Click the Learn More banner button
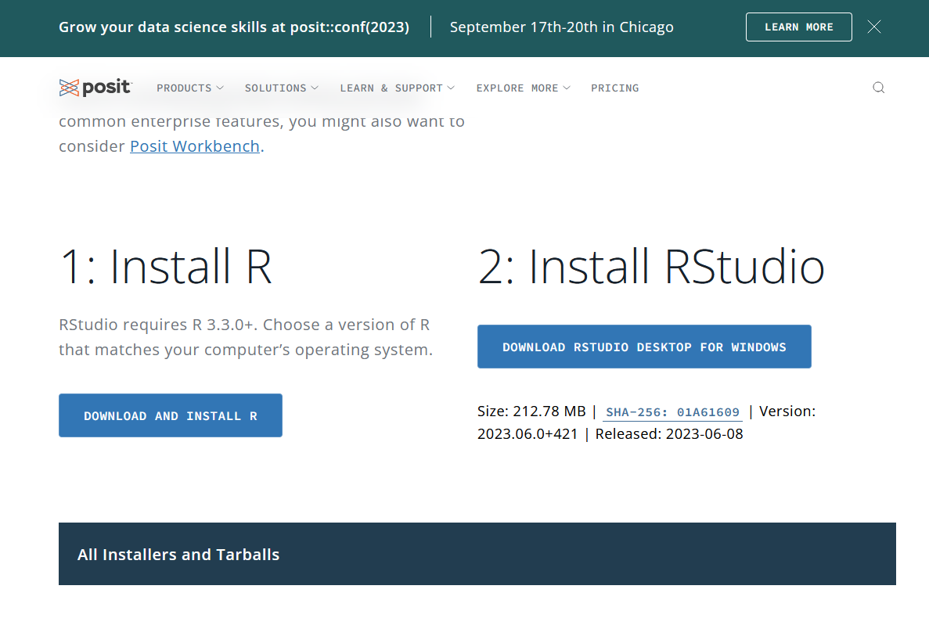The image size is (929, 636). (x=798, y=27)
